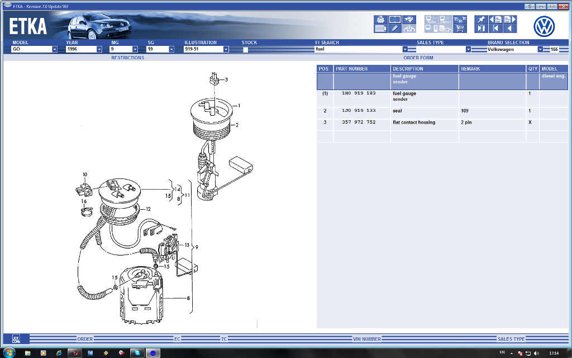Switch to the ORDER FORM tab
This screenshot has height=358, width=572.
[x=418, y=58]
